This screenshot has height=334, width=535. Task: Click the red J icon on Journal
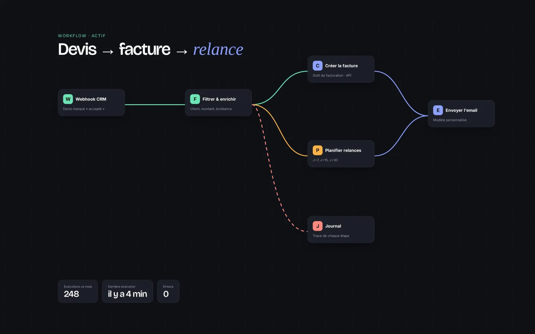(x=318, y=226)
